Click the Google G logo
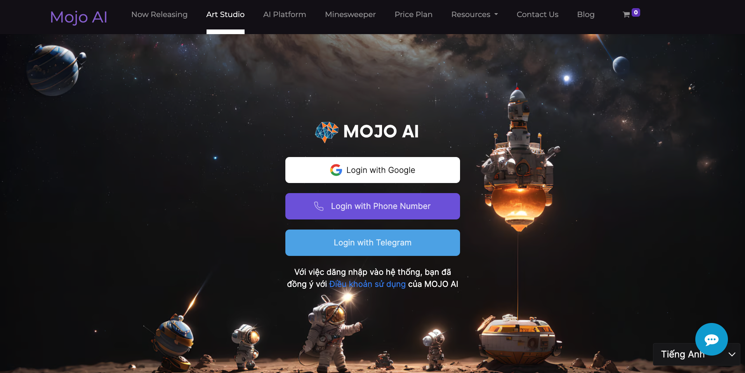The width and height of the screenshot is (745, 373). click(336, 170)
